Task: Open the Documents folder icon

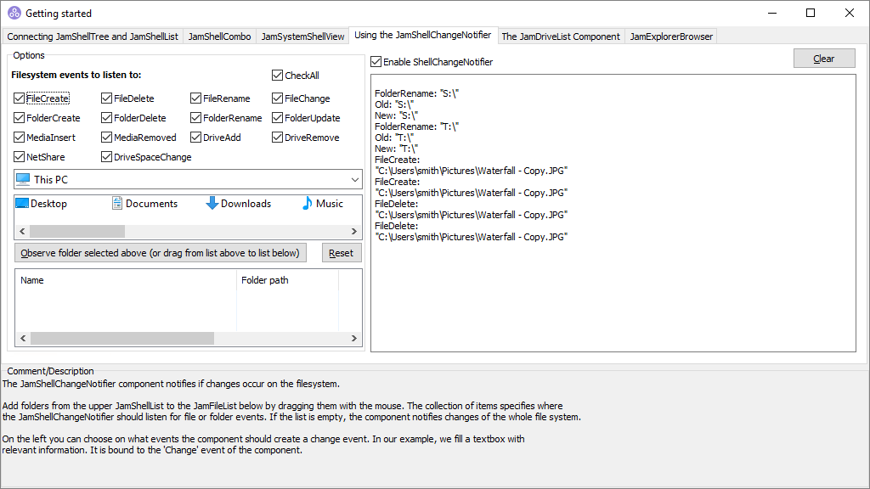Action: [116, 204]
